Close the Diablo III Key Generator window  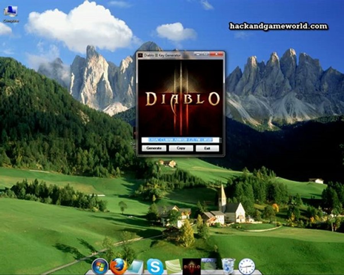coord(216,54)
